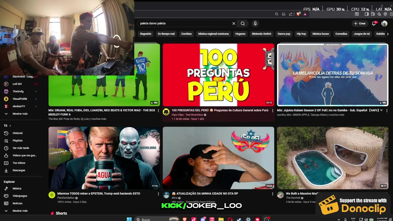393x221 pixels.
Task: Open options menu for Jujutsu Kaisen mix
Action: tap(387, 110)
